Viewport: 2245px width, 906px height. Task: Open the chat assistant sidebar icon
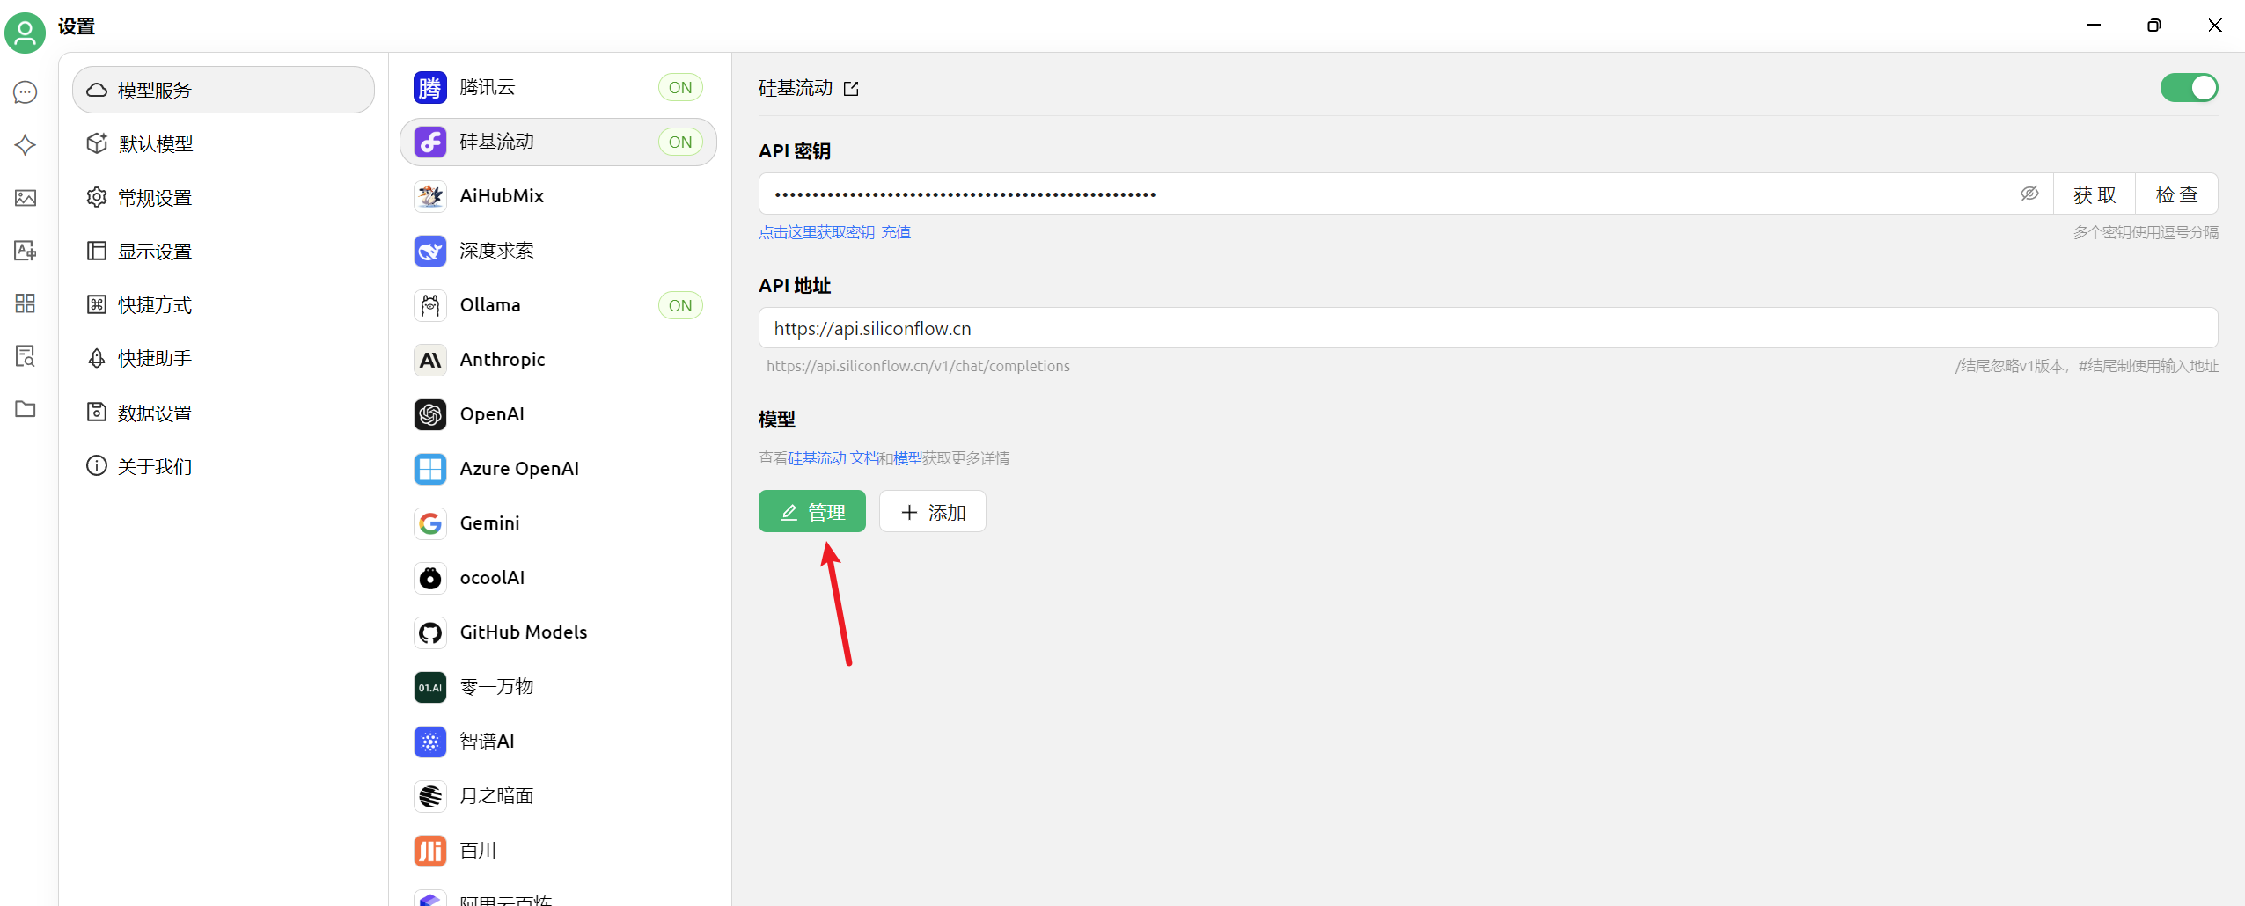click(x=26, y=92)
